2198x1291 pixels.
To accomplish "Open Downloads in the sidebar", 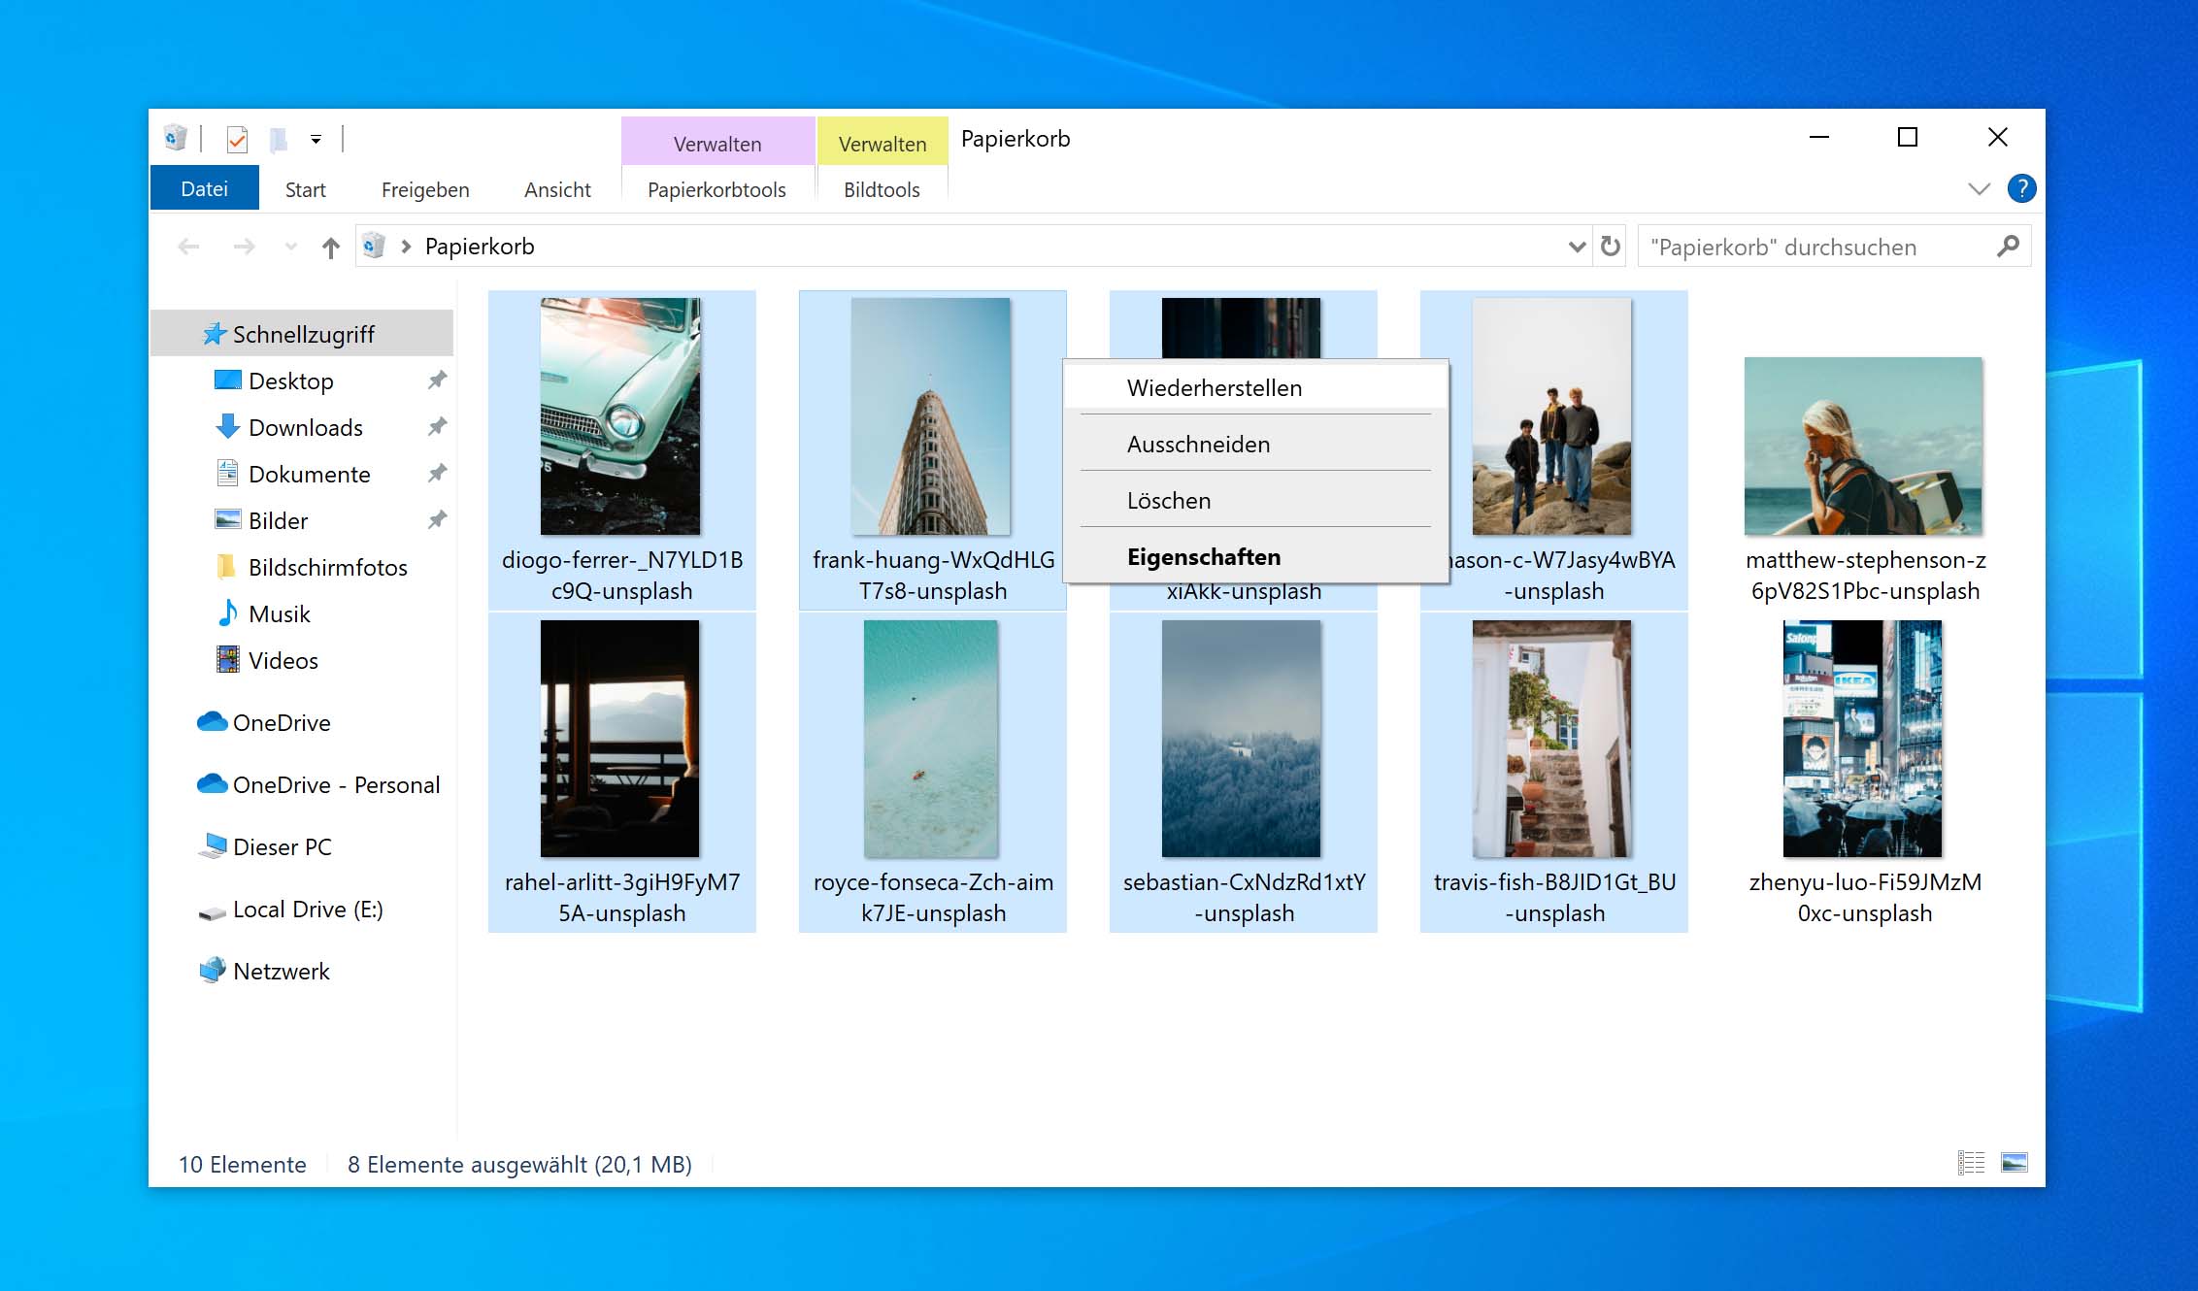I will pos(305,427).
